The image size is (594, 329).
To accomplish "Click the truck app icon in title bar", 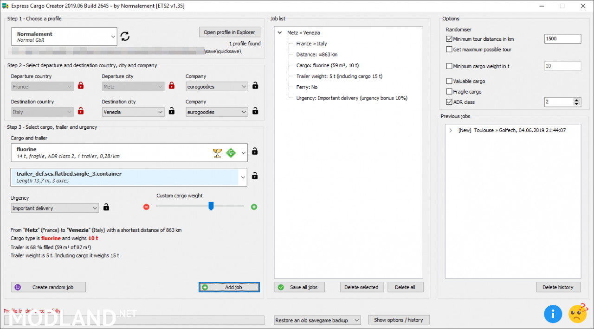I will 5,6.
